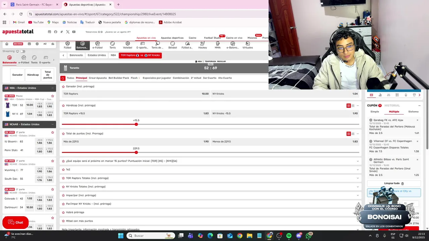This screenshot has width=429, height=241.
Task: Open the A-Z icon in left sidebar
Action: tap(45, 44)
